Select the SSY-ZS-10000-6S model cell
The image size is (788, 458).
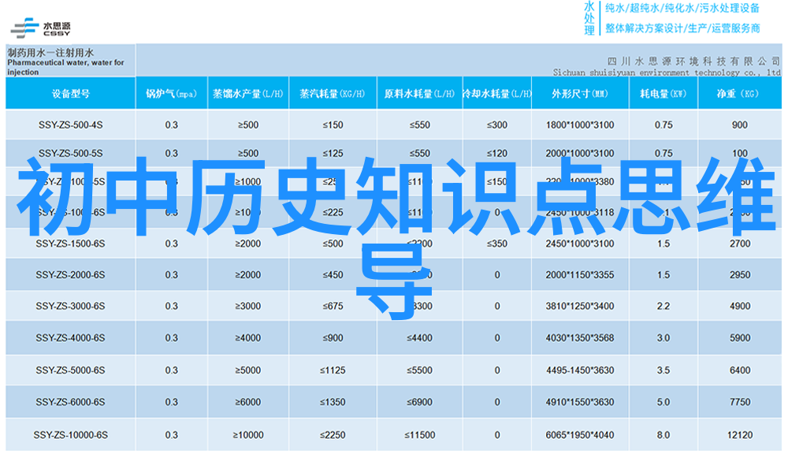click(x=70, y=434)
